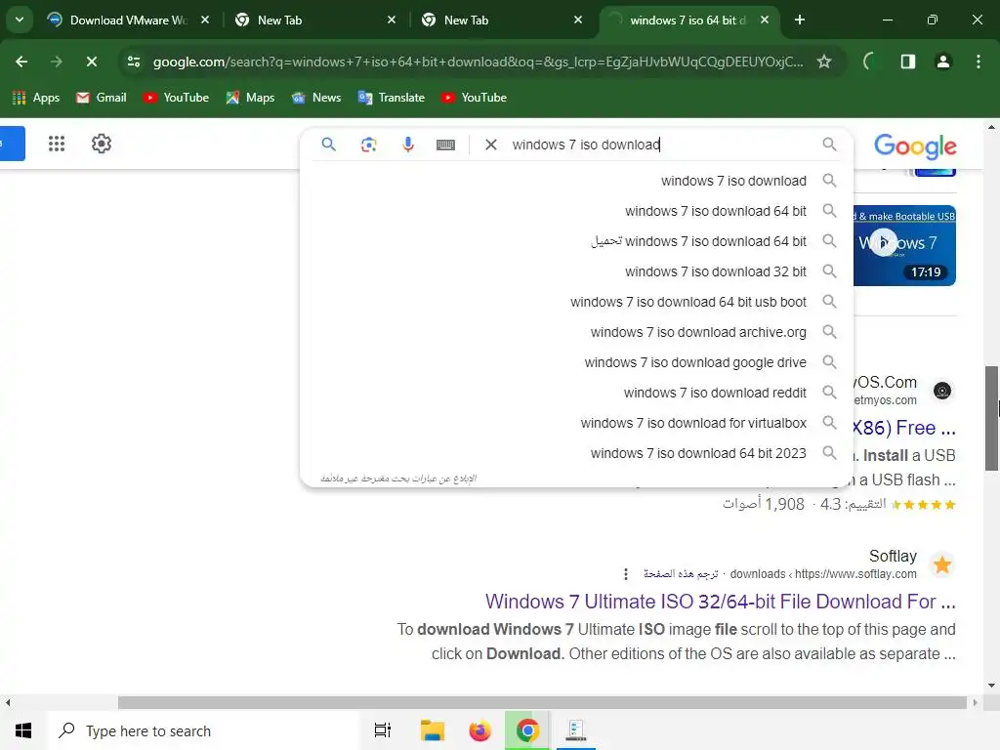Open the Chrome side panel
1000x750 pixels.
907,62
